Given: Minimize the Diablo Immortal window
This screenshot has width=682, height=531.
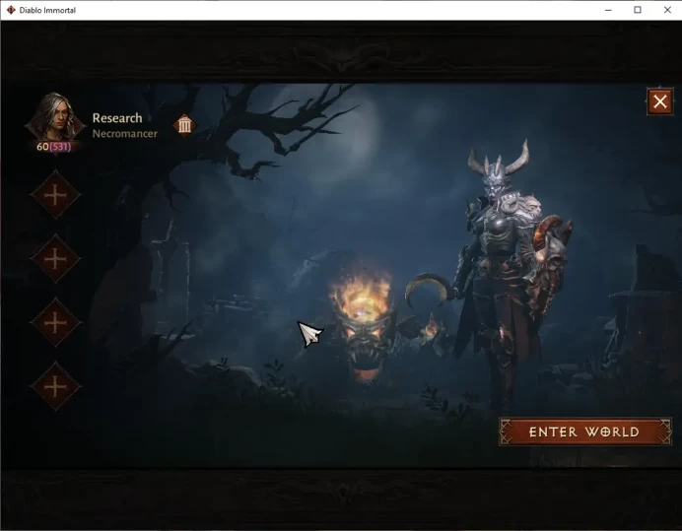Looking at the screenshot, I should click(x=608, y=10).
